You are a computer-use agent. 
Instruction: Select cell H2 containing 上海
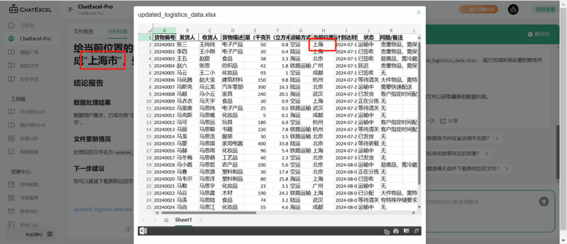323,44
